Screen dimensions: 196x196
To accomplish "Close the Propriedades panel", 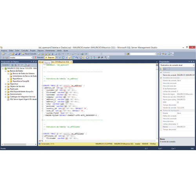I will tap(194, 62).
